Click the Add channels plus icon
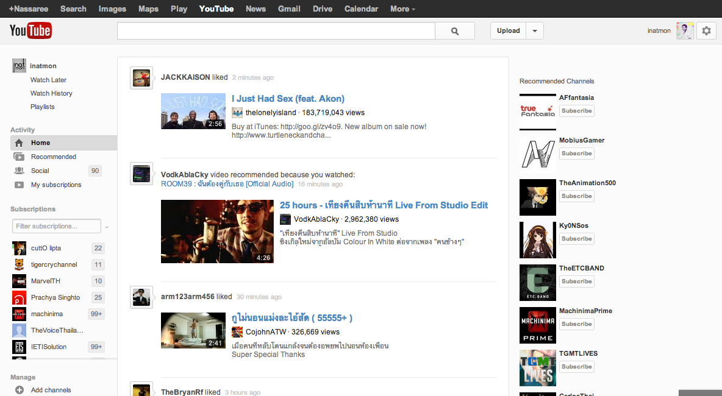 pos(20,390)
